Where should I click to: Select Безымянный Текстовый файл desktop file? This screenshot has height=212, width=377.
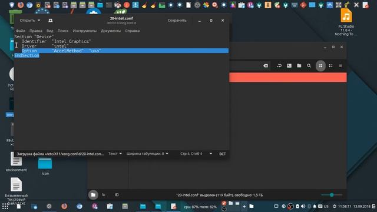point(16,191)
